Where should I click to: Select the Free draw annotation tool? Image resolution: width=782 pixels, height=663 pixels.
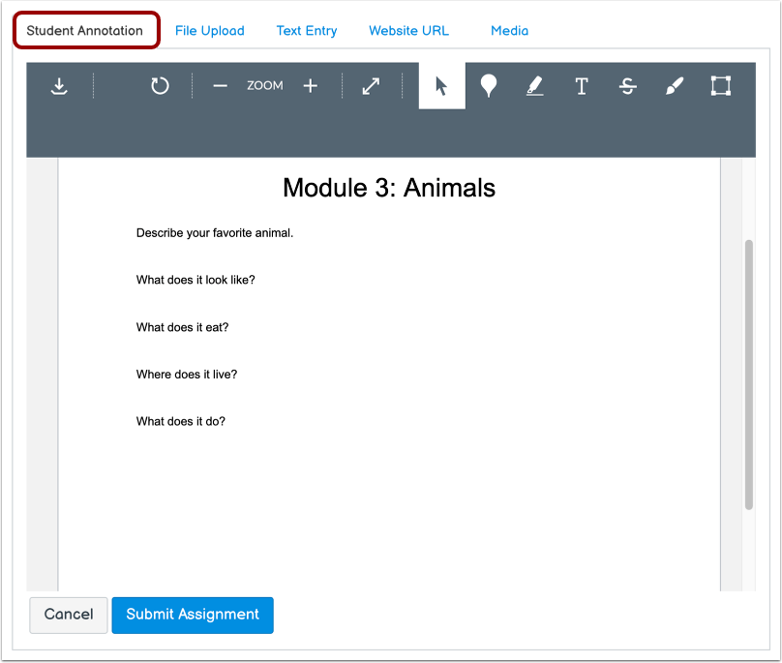tap(675, 85)
